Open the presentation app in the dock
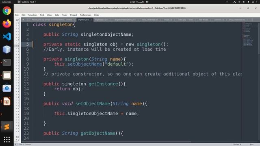This screenshot has width=260, height=146. (x=7, y=101)
